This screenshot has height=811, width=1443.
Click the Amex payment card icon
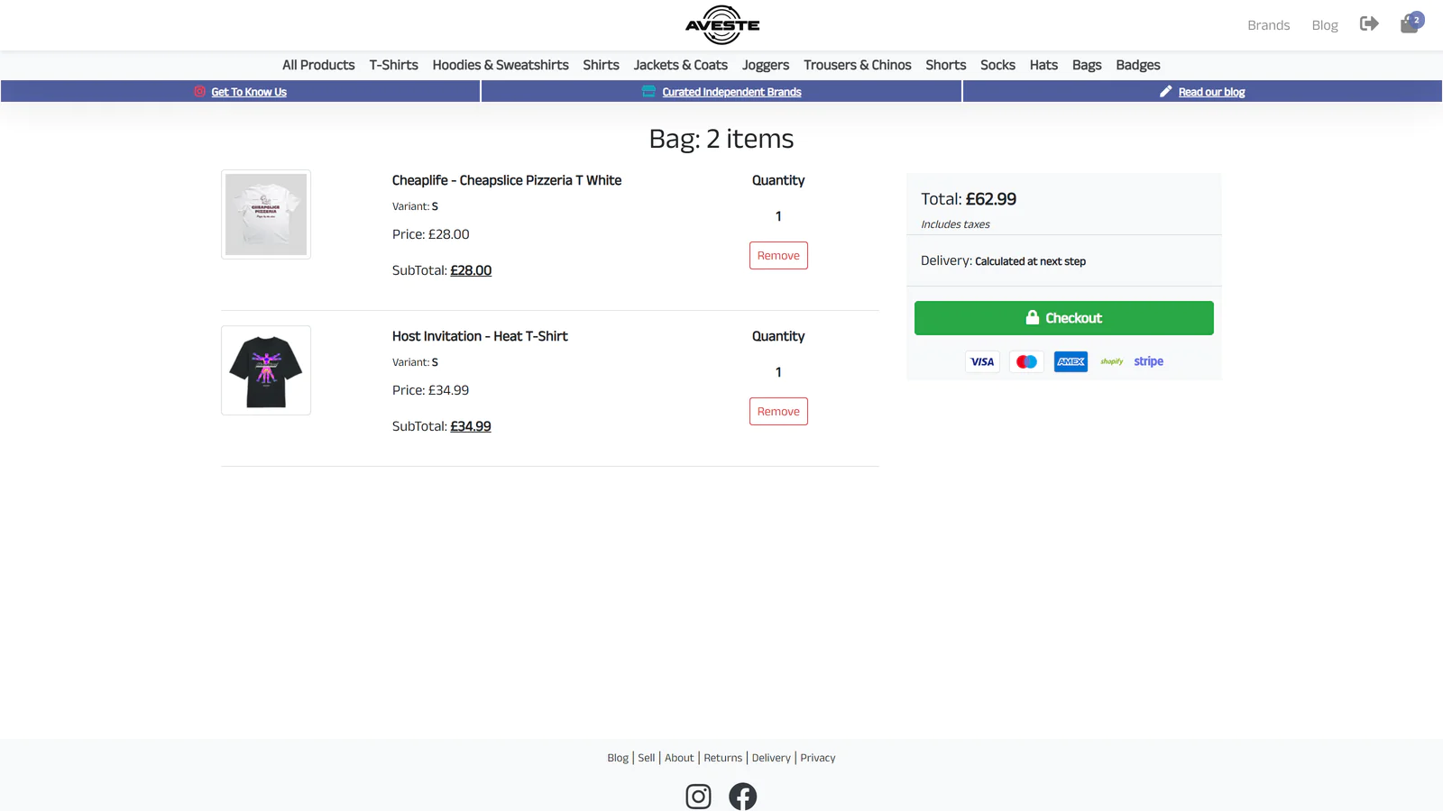pyautogui.click(x=1071, y=362)
